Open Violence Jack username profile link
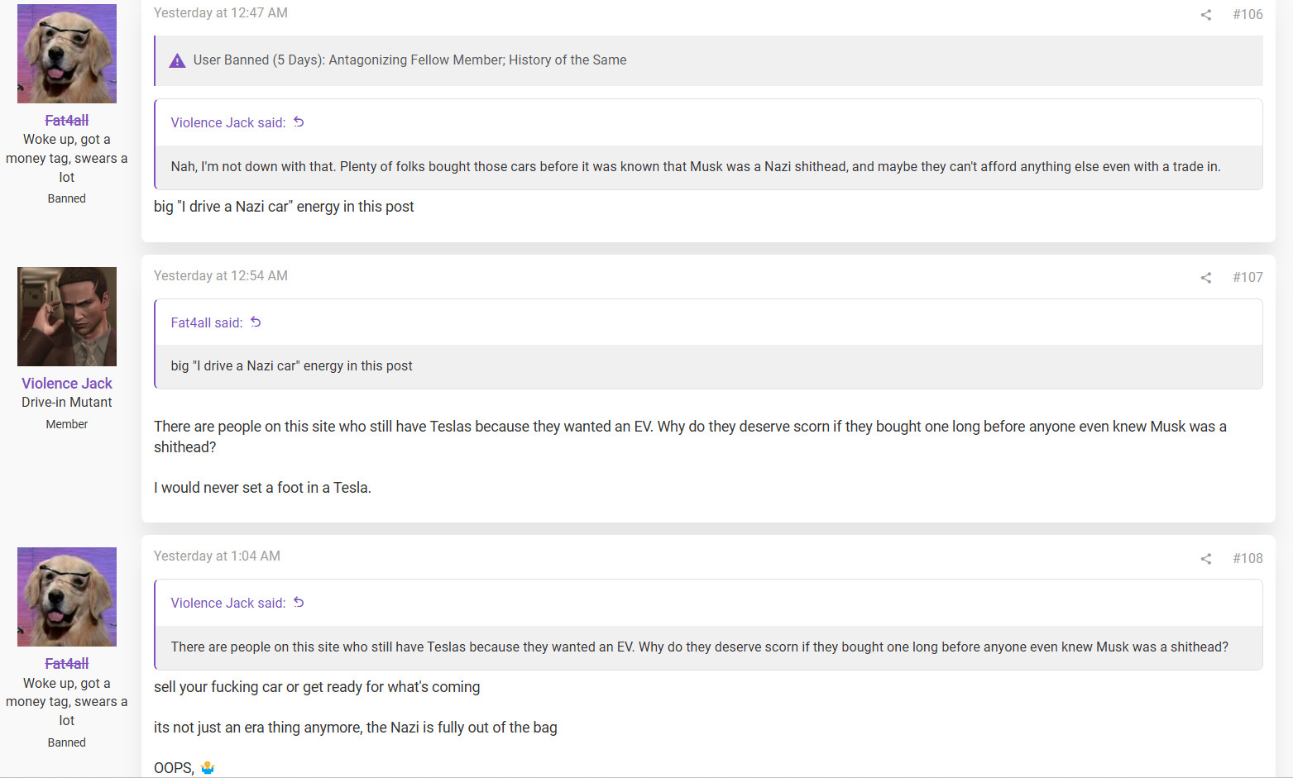This screenshot has width=1293, height=778. pyautogui.click(x=67, y=384)
